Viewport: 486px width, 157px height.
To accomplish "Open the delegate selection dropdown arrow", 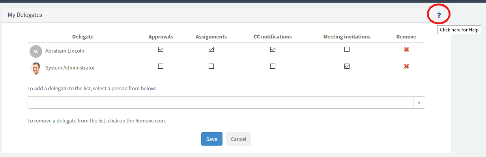I will [419, 103].
